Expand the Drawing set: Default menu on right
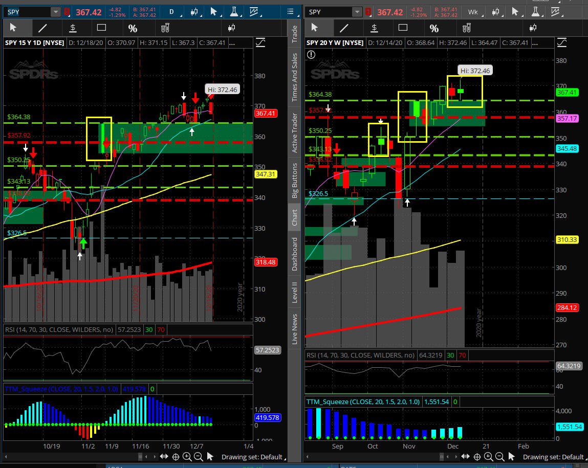The height and width of the screenshot is (468, 588). coord(554,457)
